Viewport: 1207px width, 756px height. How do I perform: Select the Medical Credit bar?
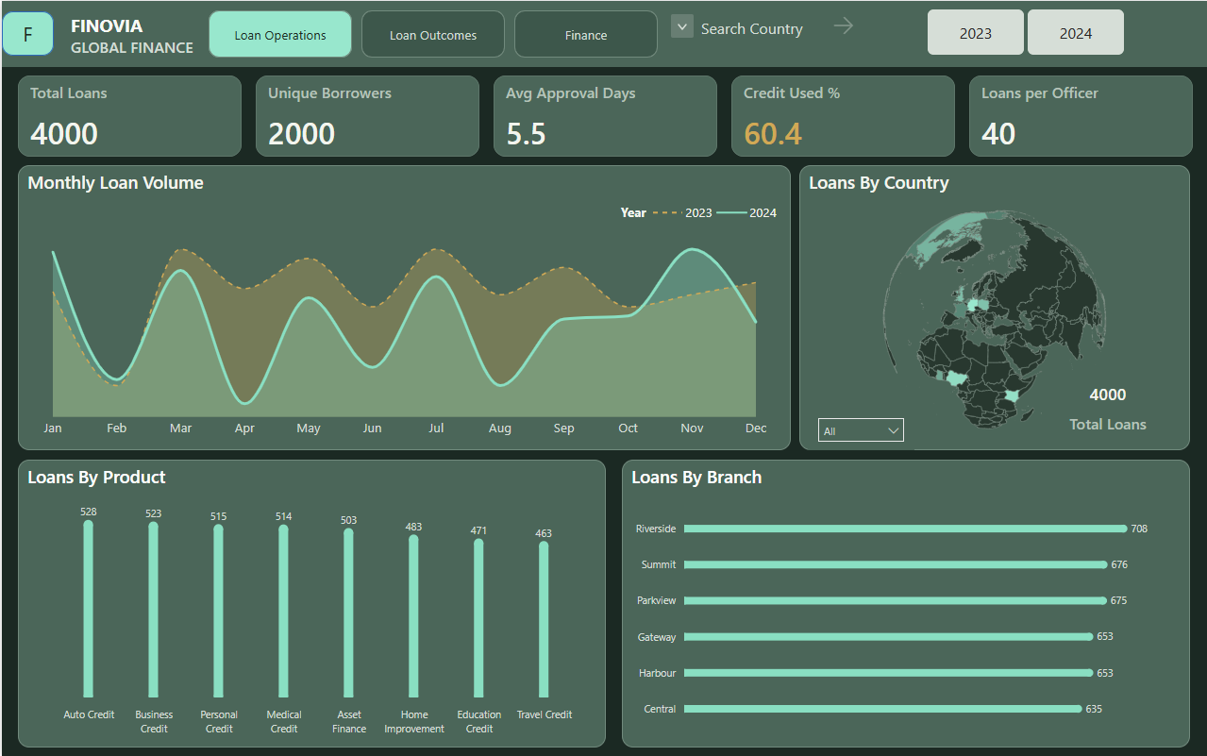pos(283,611)
